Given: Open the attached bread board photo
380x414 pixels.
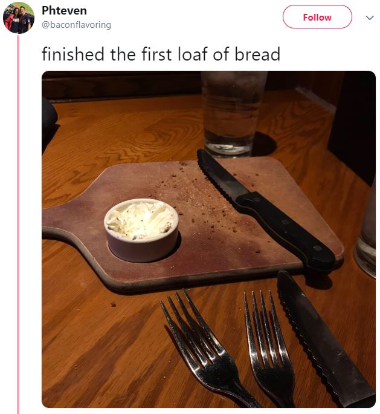Looking at the screenshot, I should coord(208,239).
